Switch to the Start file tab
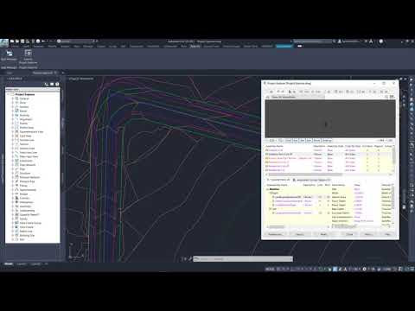415x311 pixels. coord(10,73)
